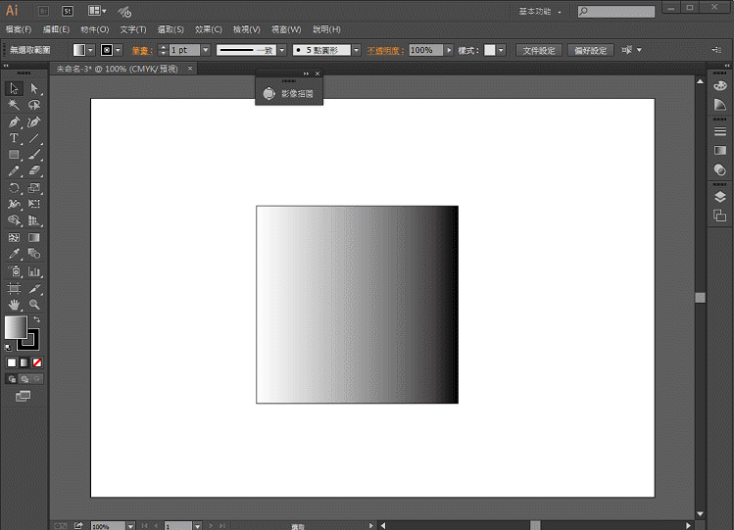Expand stroke weight 1 pt dropdown
Image resolution: width=734 pixels, height=530 pixels.
206,50
